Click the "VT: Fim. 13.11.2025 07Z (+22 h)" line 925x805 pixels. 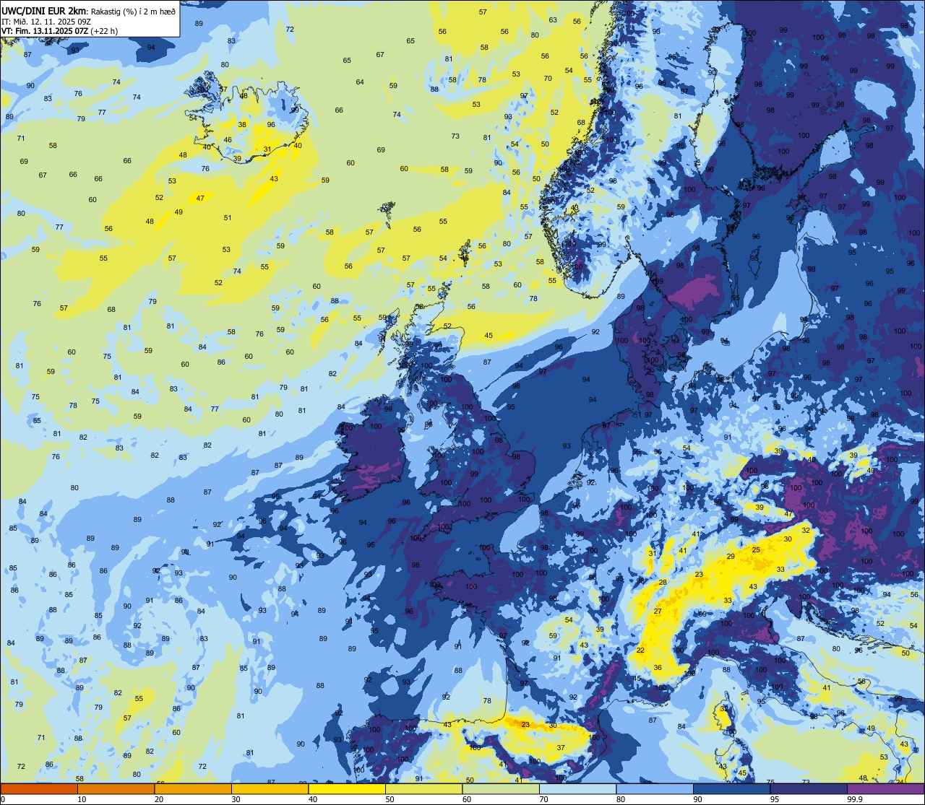tap(59, 31)
